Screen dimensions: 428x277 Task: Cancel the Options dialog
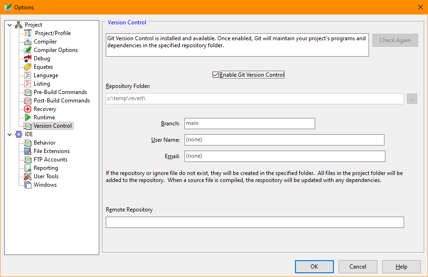pyautogui.click(x=358, y=267)
